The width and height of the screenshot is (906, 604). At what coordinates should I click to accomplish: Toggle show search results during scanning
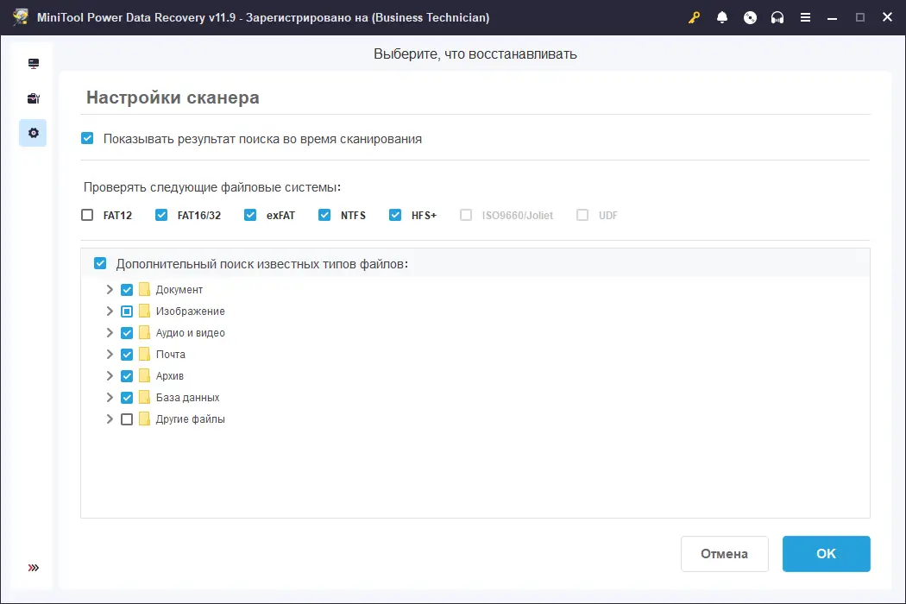87,138
